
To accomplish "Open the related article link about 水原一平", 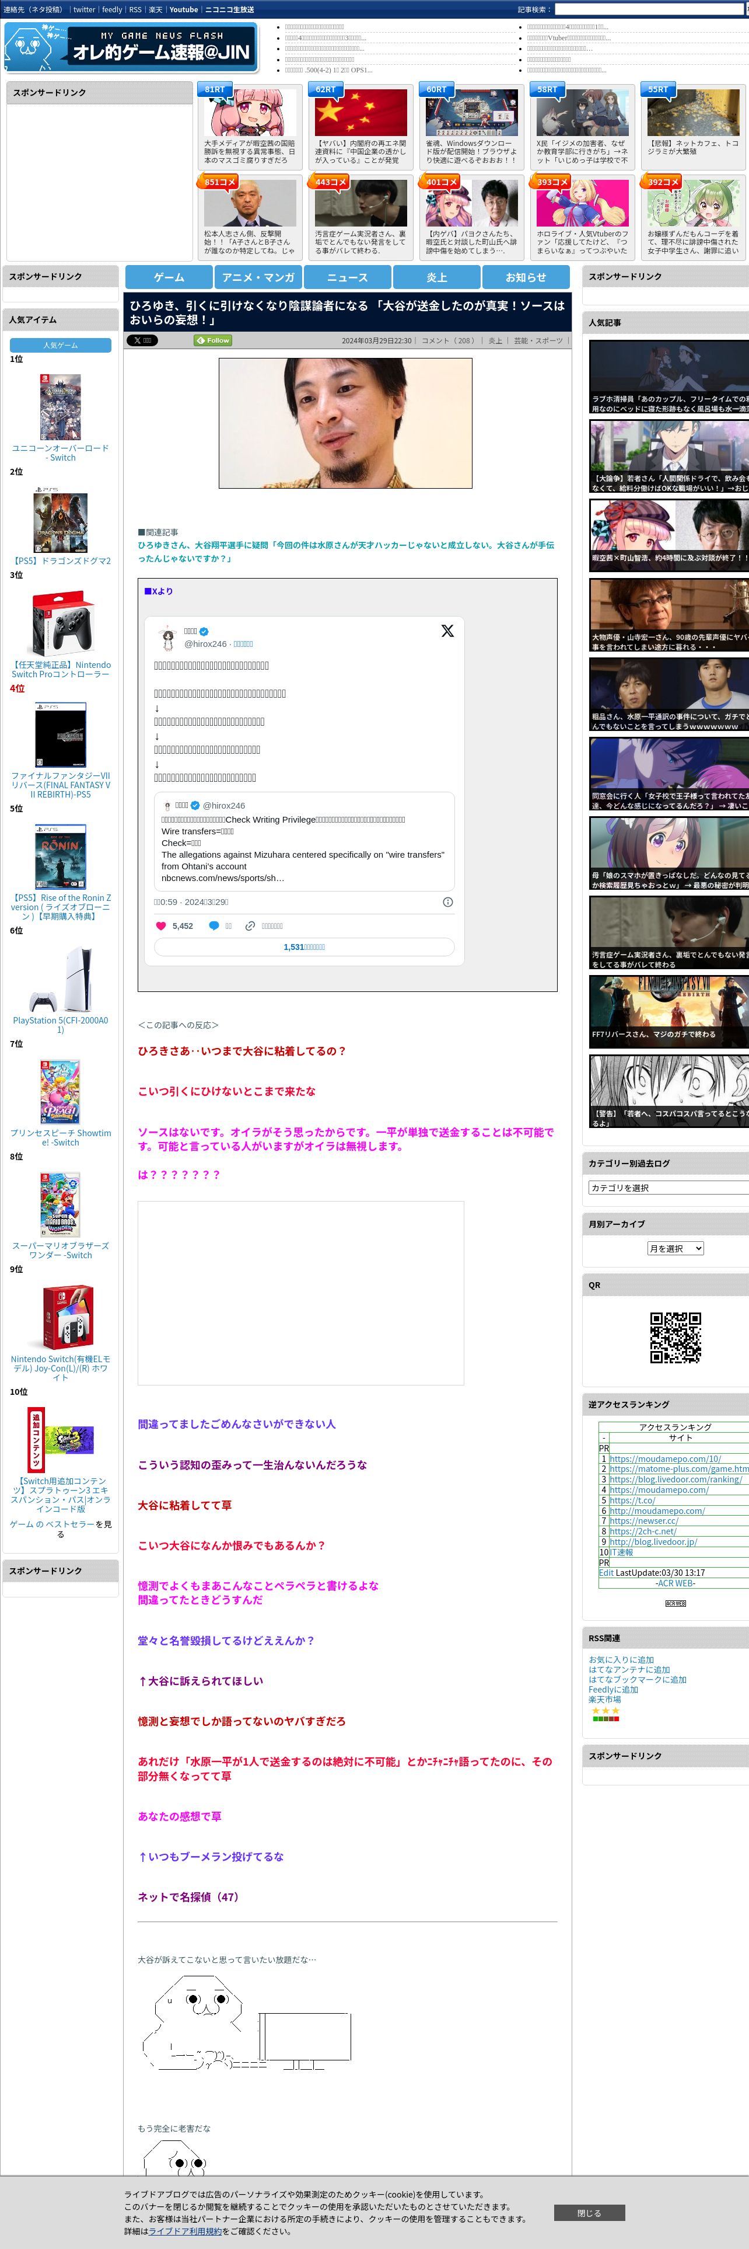I will (x=346, y=552).
